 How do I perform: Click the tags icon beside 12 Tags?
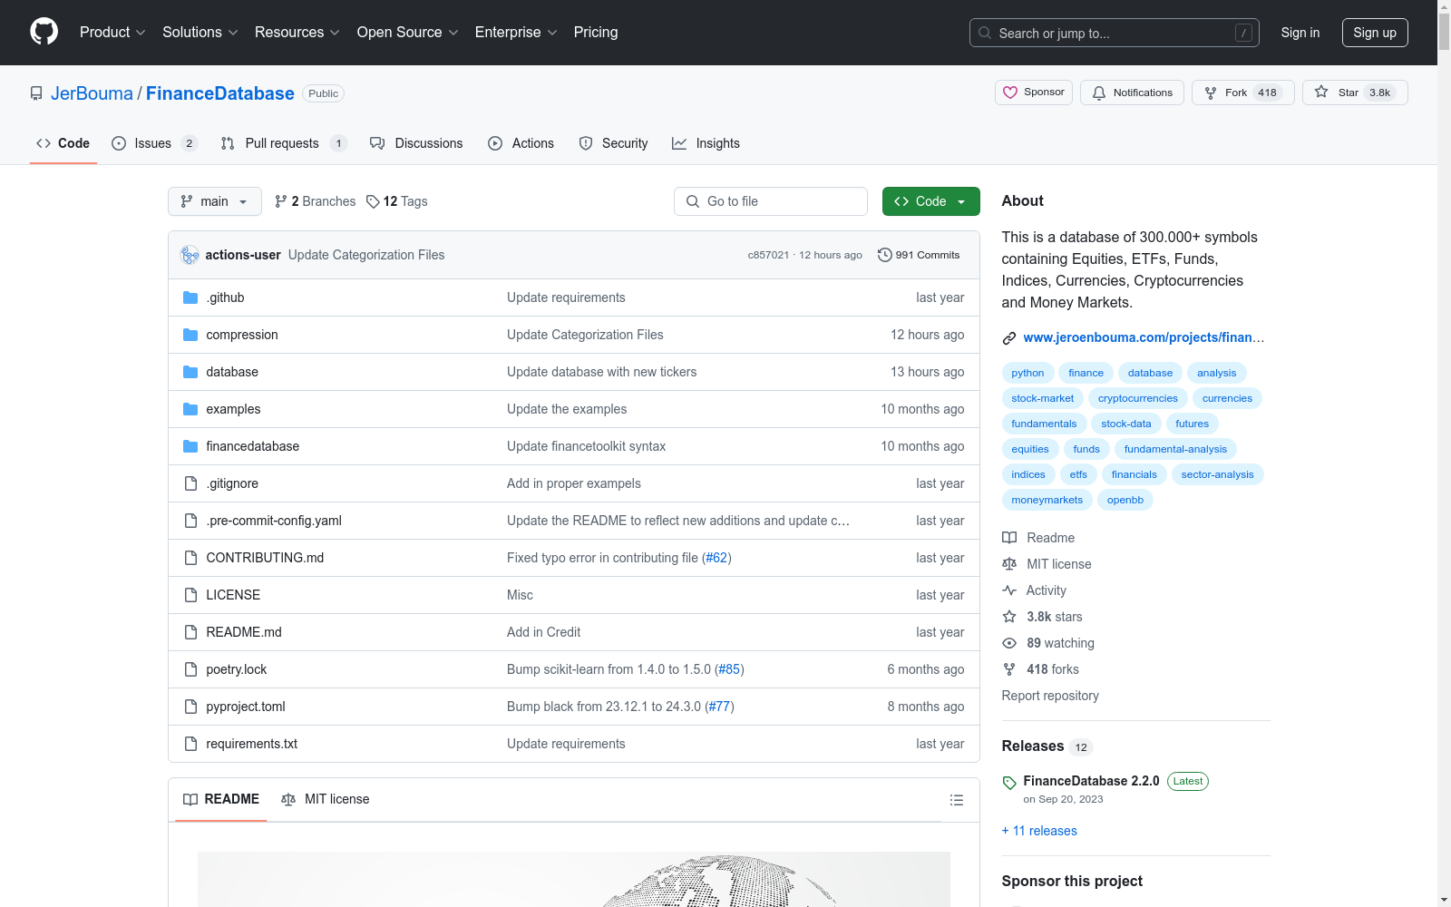pos(373,201)
